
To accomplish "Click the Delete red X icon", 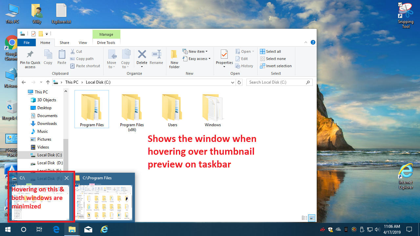I will (x=142, y=54).
